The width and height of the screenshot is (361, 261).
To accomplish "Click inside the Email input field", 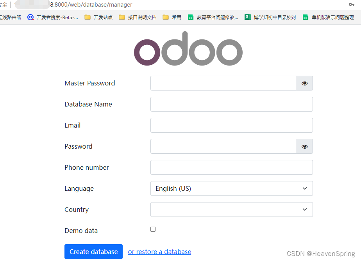I will click(x=231, y=125).
